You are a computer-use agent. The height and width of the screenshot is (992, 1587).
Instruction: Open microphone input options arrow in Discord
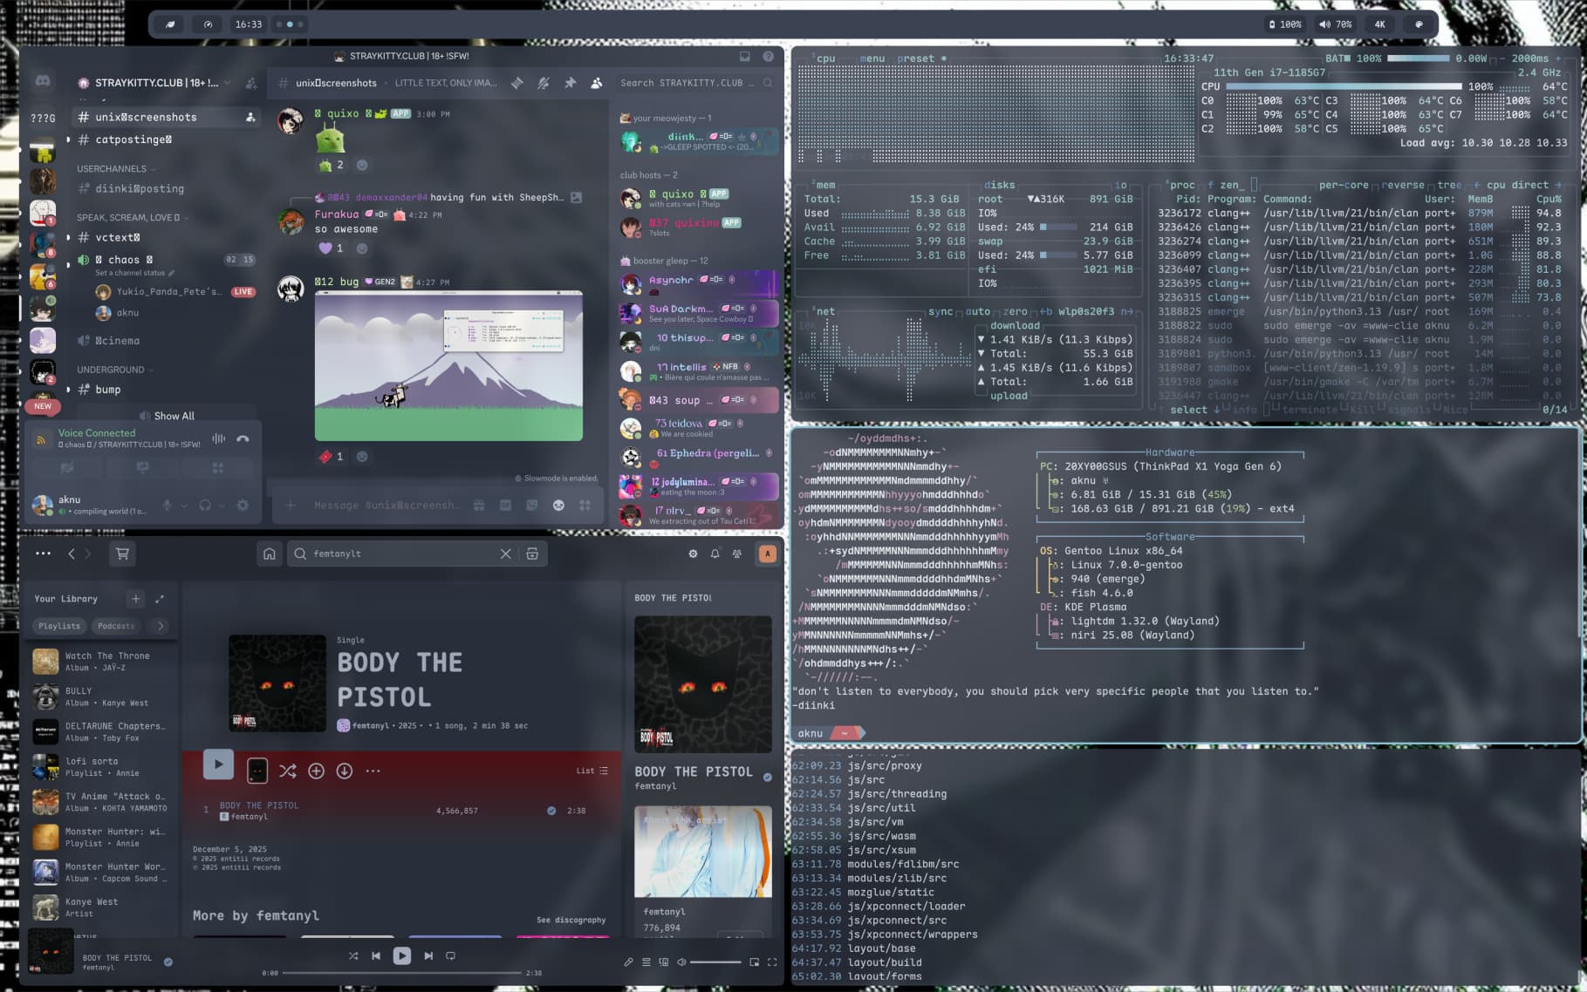coord(184,505)
